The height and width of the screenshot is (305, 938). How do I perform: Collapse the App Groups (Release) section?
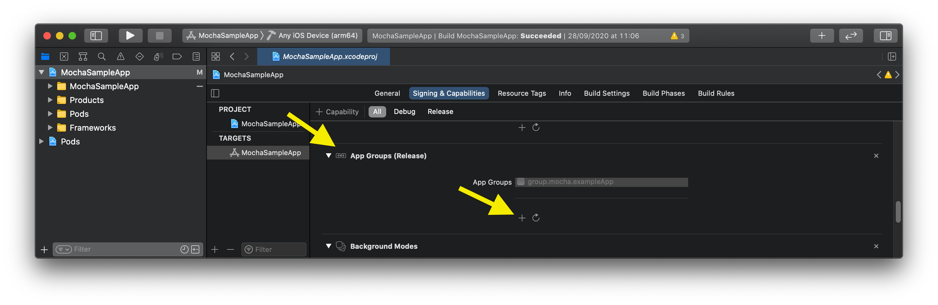click(329, 156)
